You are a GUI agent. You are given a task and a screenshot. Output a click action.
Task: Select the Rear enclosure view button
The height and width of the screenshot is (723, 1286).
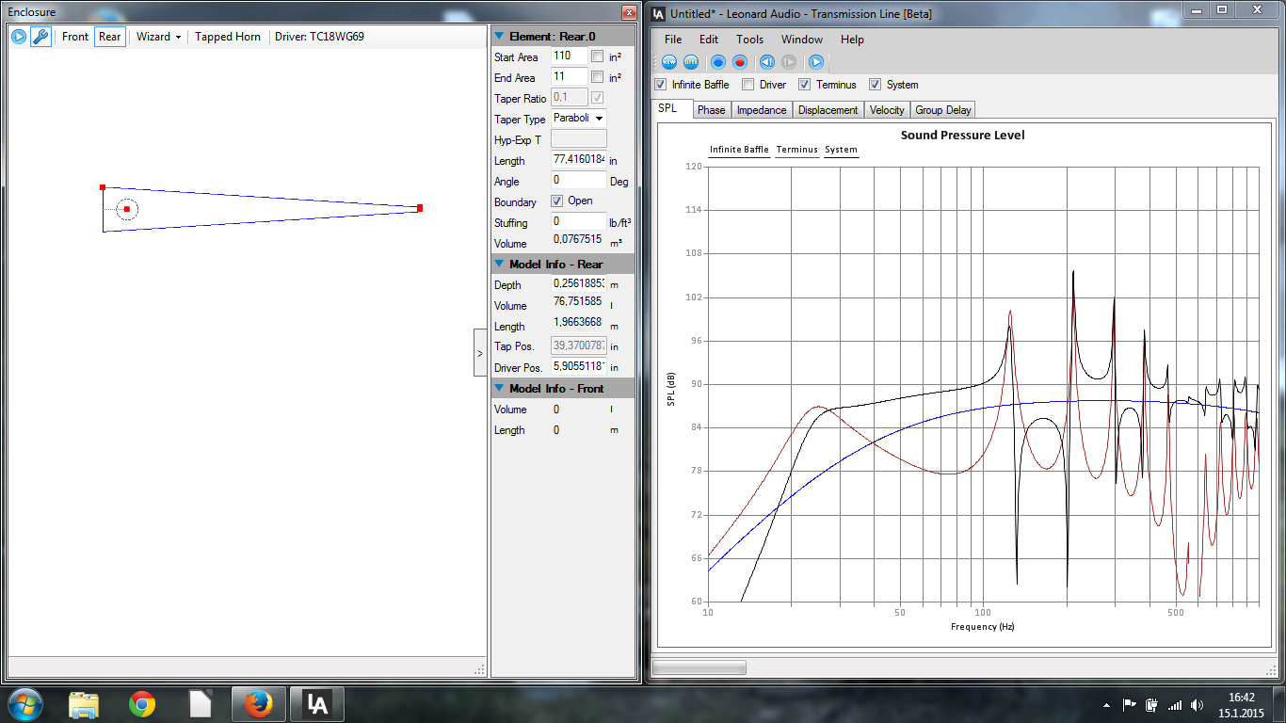(x=110, y=37)
